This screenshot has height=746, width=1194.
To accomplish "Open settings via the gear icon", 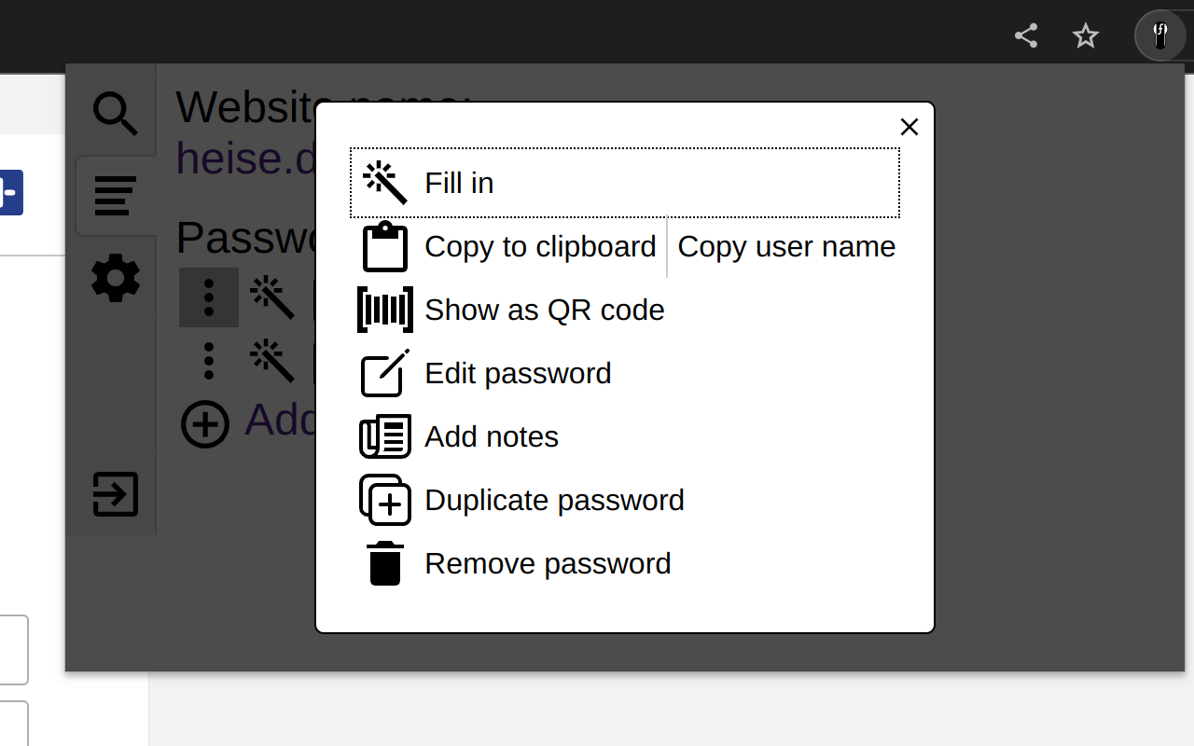I will click(115, 278).
